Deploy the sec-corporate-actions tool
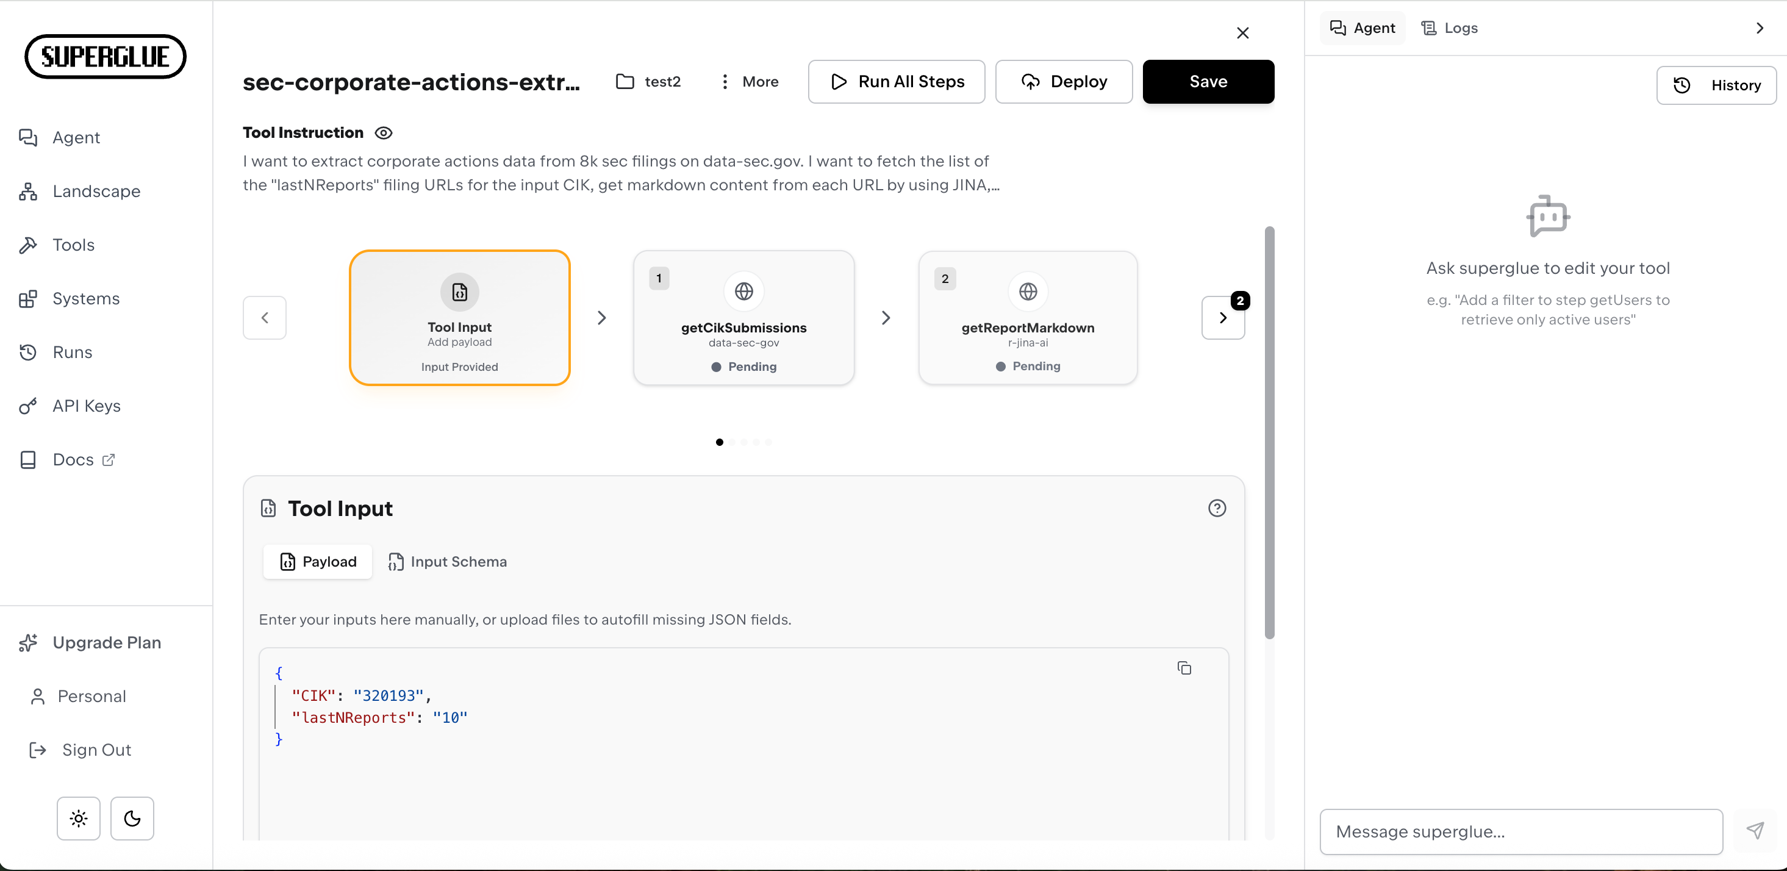 coord(1064,81)
